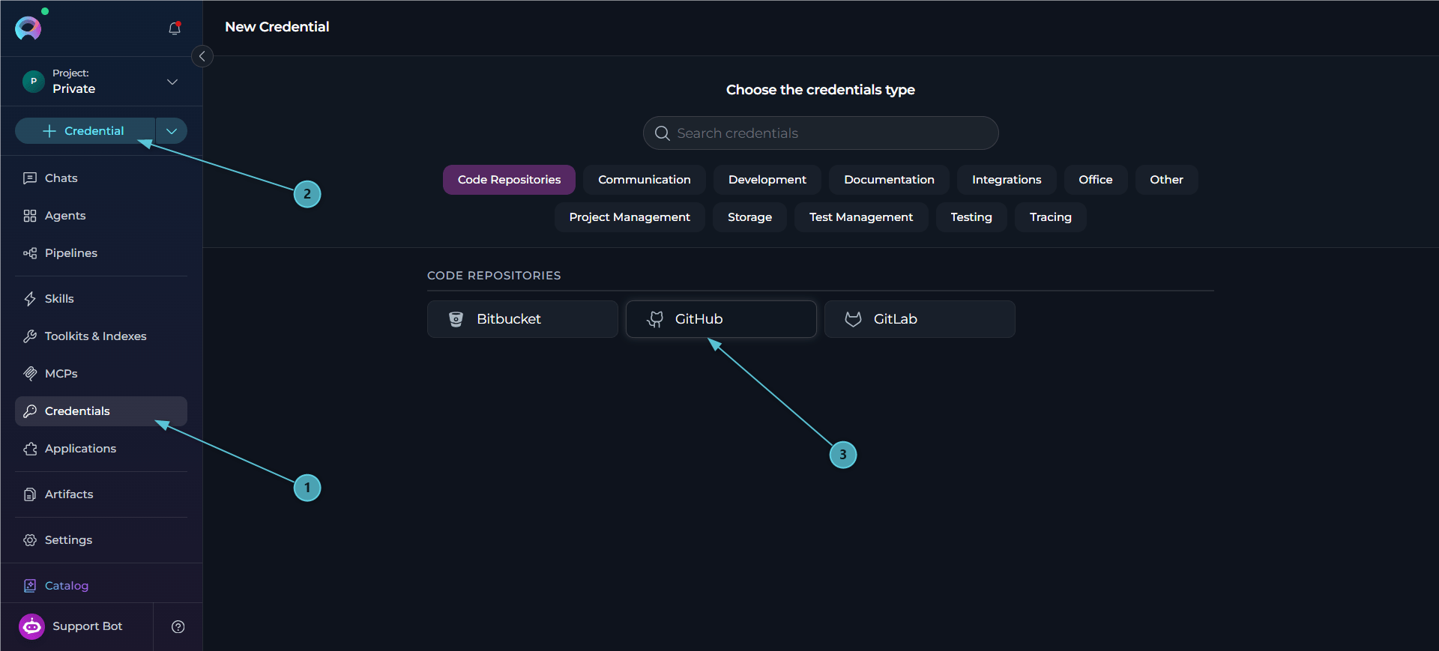
Task: Click the New Credential page title
Action: (x=277, y=27)
